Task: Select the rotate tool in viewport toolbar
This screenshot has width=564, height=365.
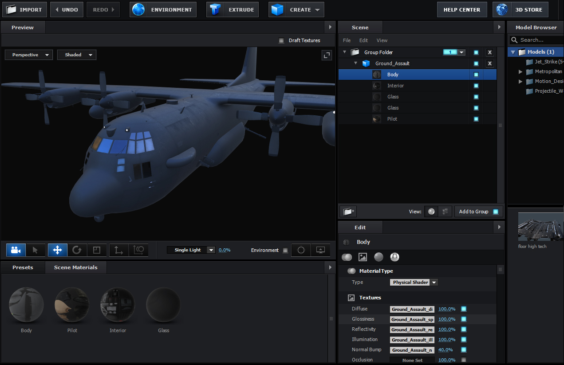Action: pos(77,250)
